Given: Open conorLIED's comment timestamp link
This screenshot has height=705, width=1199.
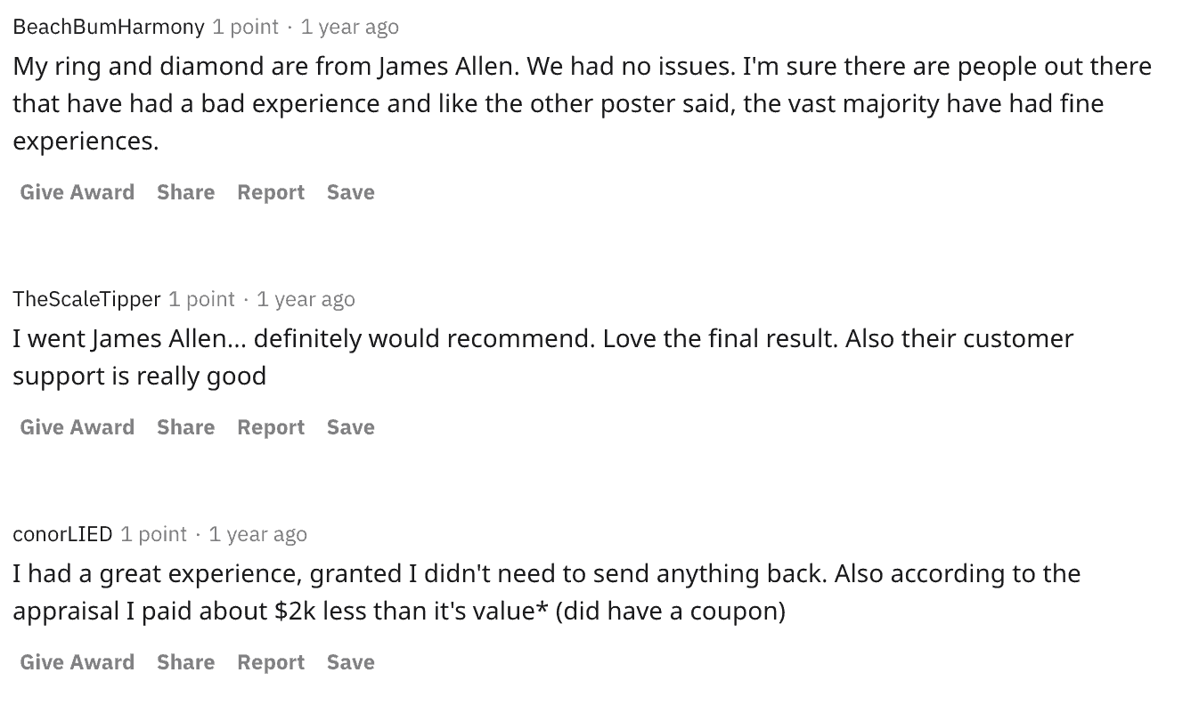Looking at the screenshot, I should tap(257, 534).
